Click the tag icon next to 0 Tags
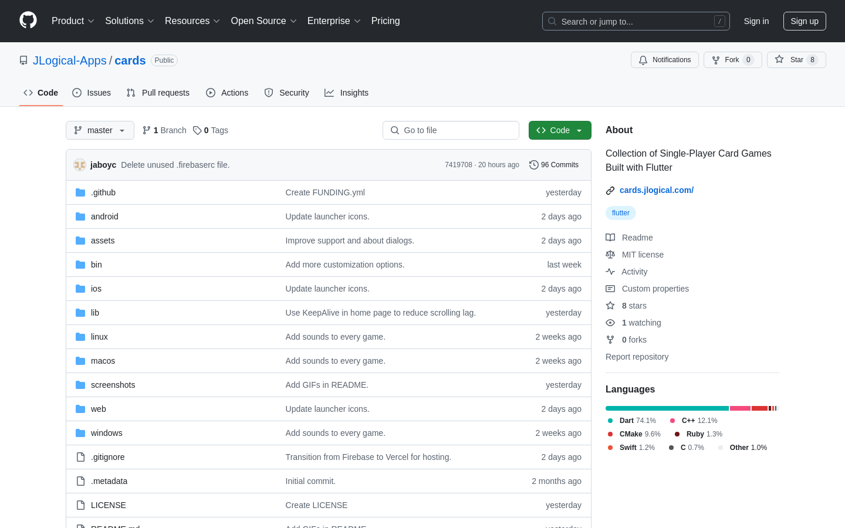Viewport: 845px width, 528px height. (x=197, y=130)
